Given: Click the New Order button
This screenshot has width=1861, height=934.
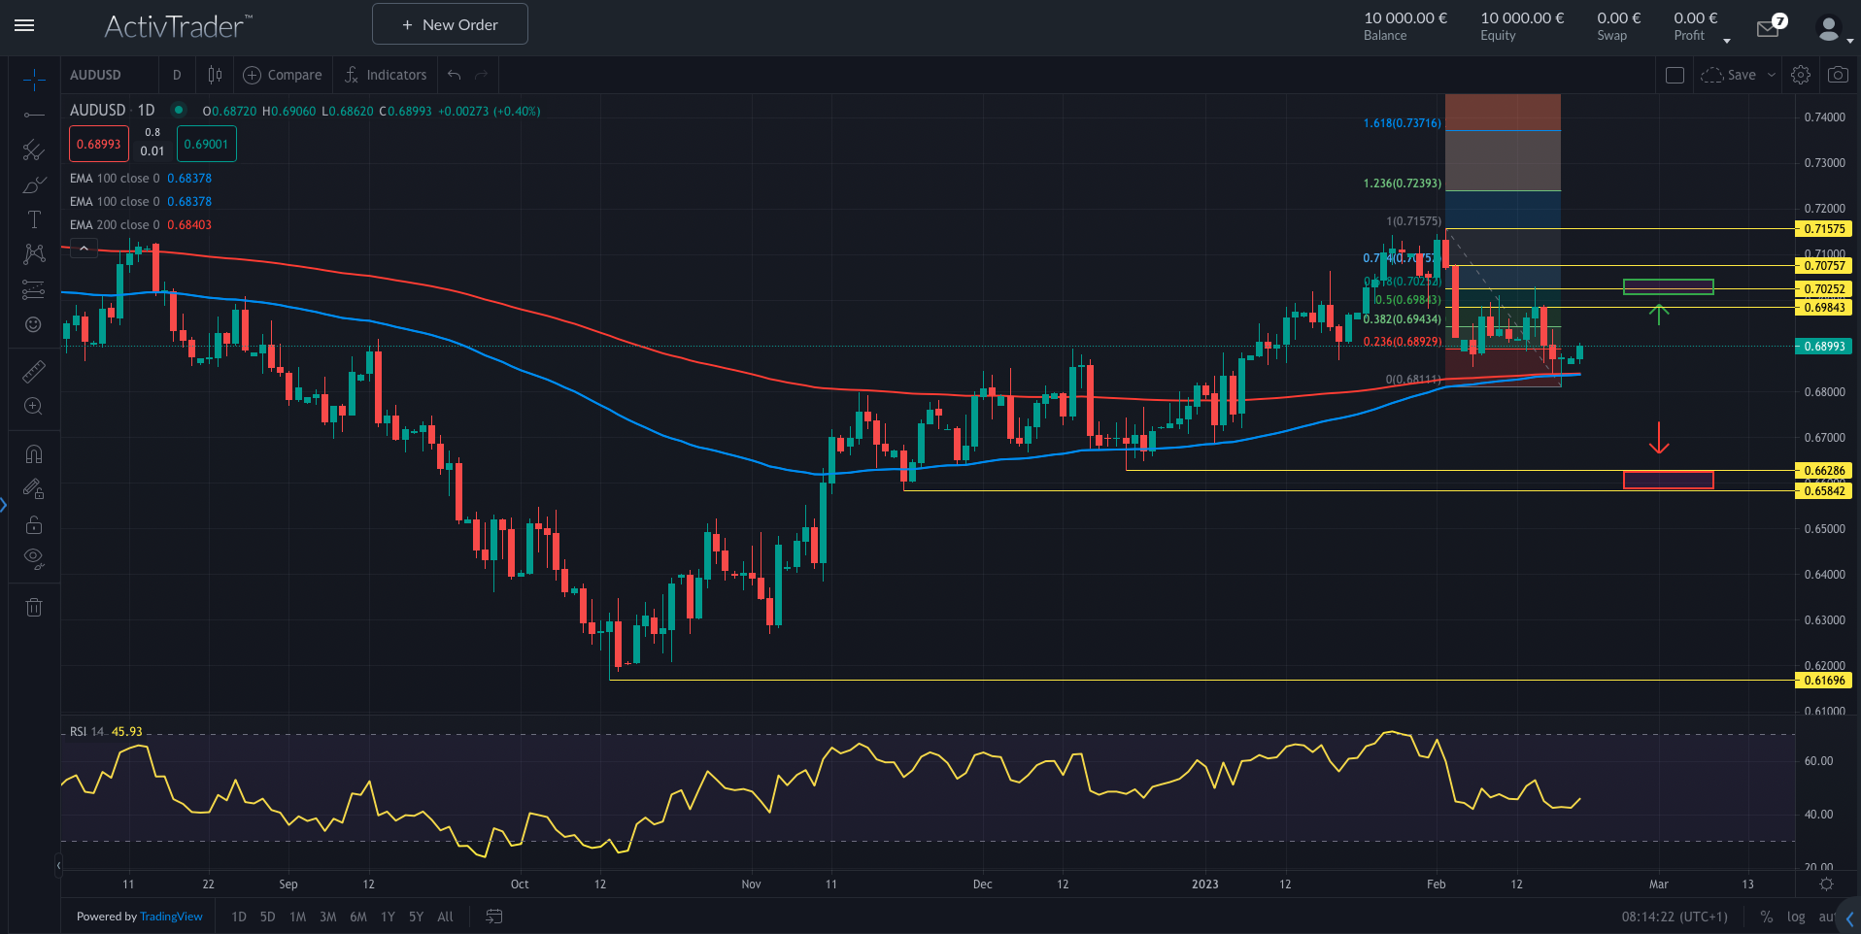Looking at the screenshot, I should [449, 23].
